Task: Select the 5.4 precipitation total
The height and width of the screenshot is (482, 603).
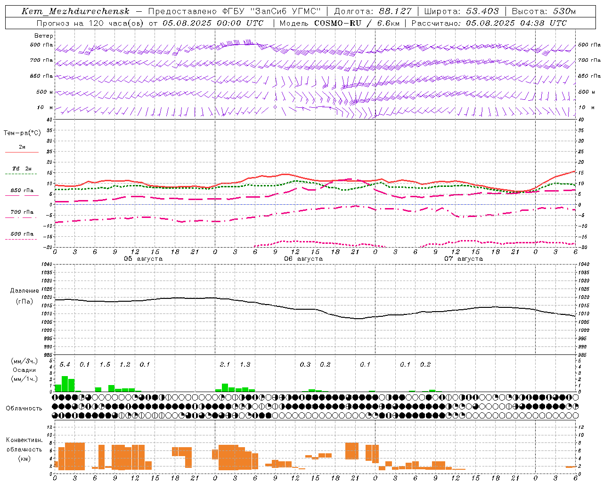Action: pos(65,365)
